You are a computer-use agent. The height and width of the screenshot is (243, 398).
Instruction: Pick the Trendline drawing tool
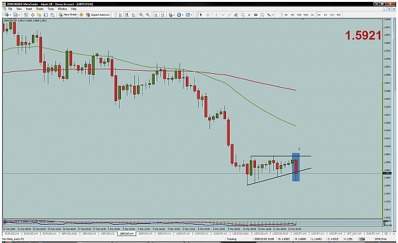tap(229, 15)
